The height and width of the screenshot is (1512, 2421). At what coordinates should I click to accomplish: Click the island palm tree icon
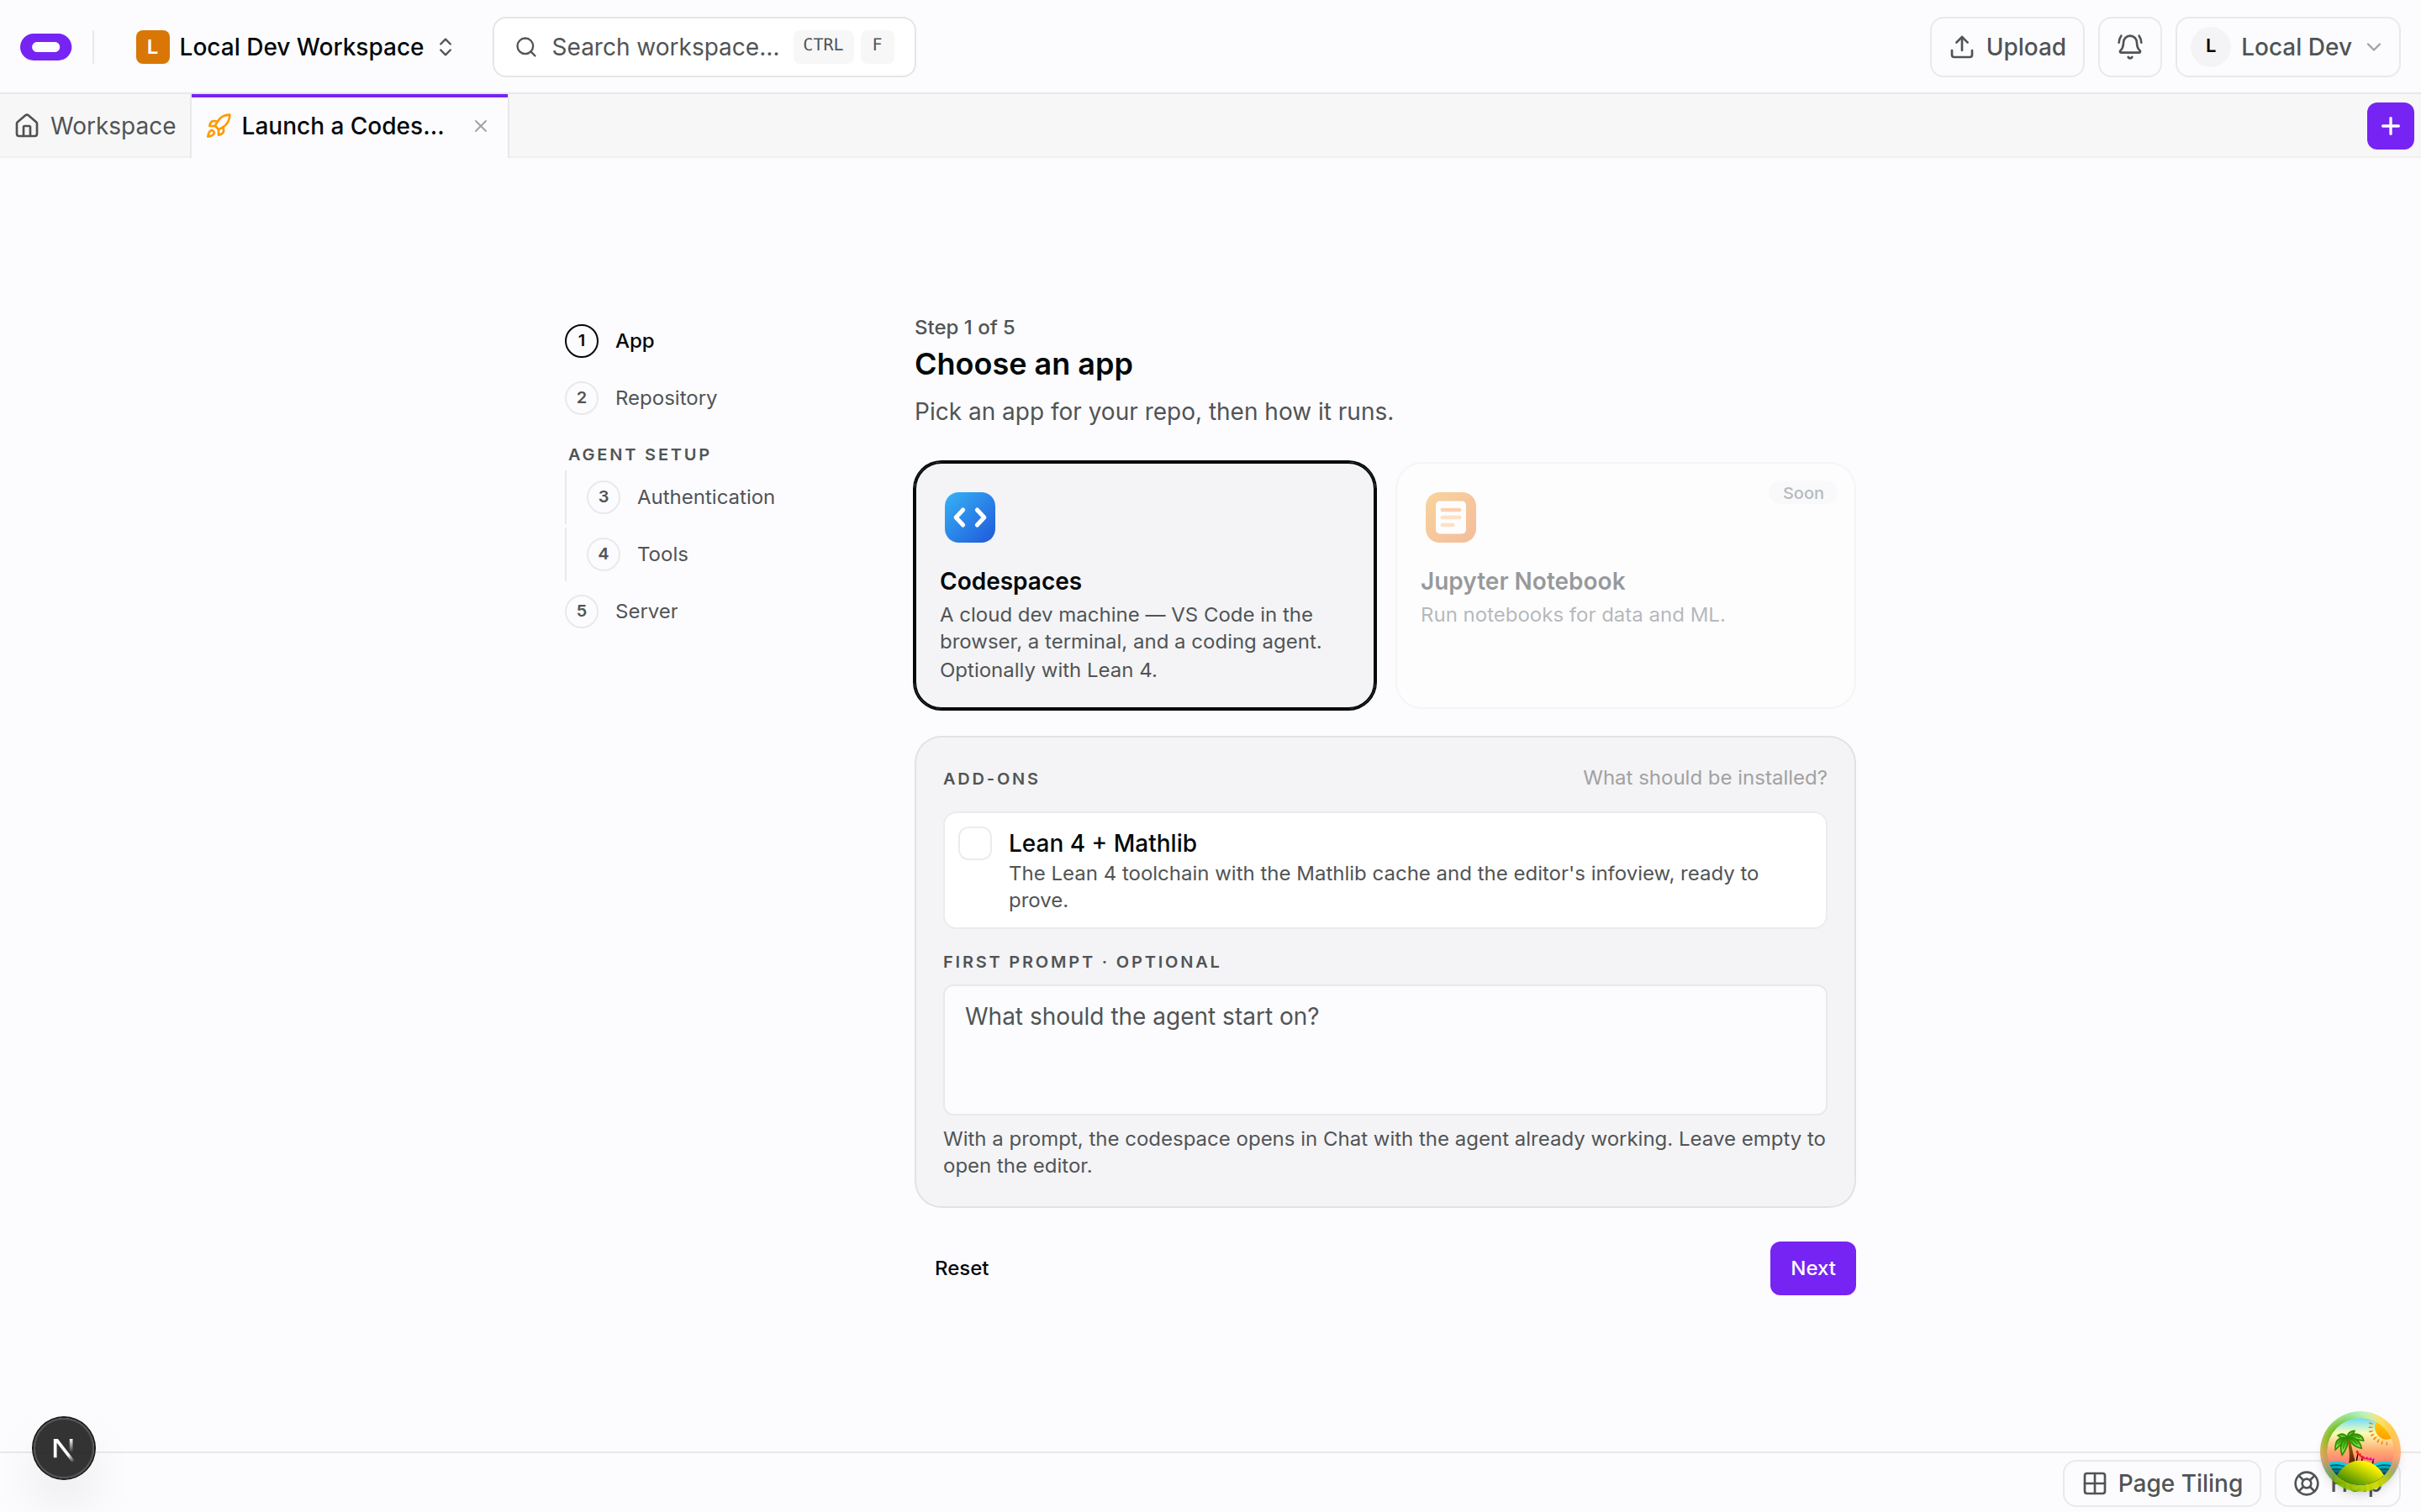click(x=2359, y=1451)
